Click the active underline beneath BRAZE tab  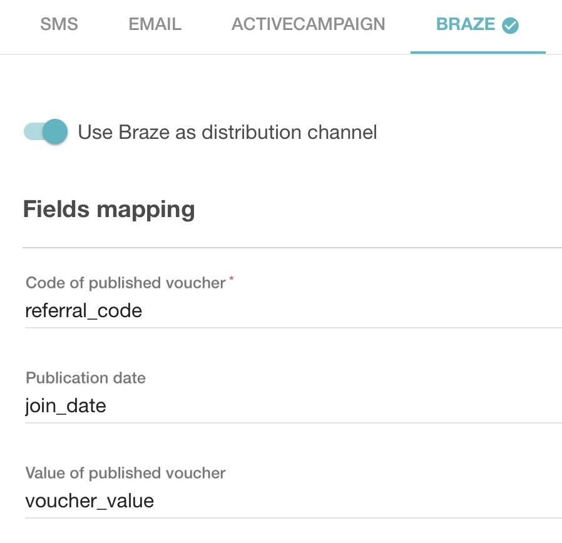(x=478, y=52)
